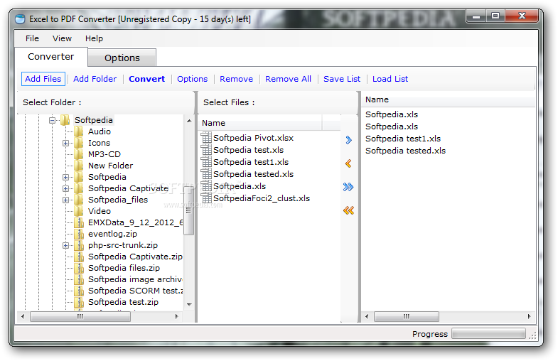The image size is (558, 361).
Task: Click the Progress bar at the bottom
Action: 488,333
